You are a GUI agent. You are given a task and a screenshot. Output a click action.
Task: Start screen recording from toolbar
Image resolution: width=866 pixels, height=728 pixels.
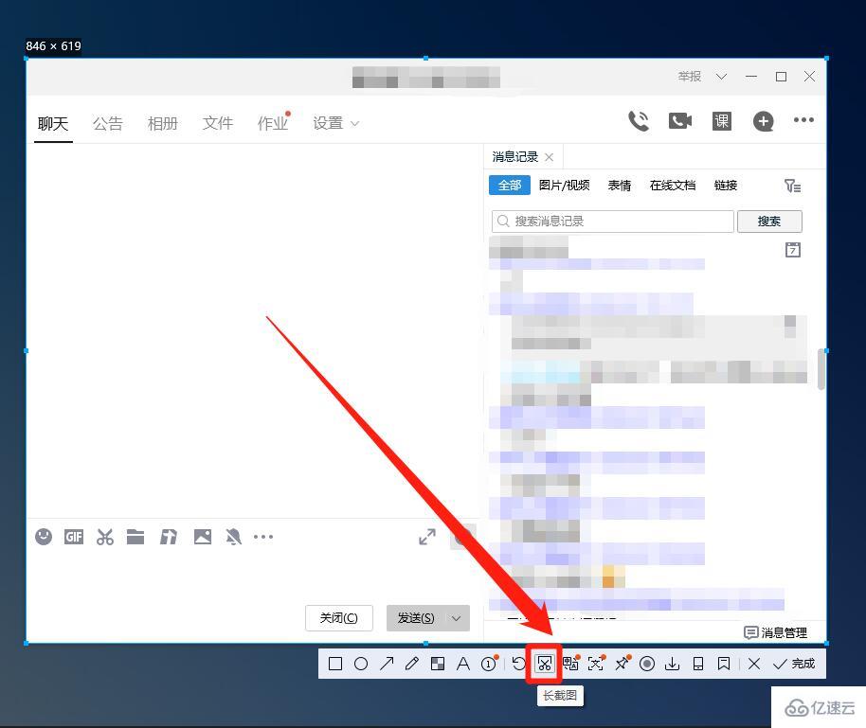click(x=647, y=664)
